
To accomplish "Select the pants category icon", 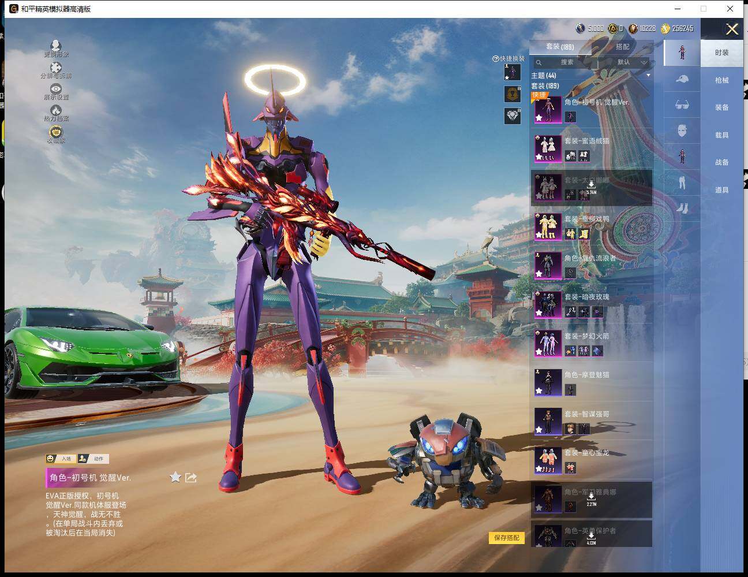I will tap(682, 183).
